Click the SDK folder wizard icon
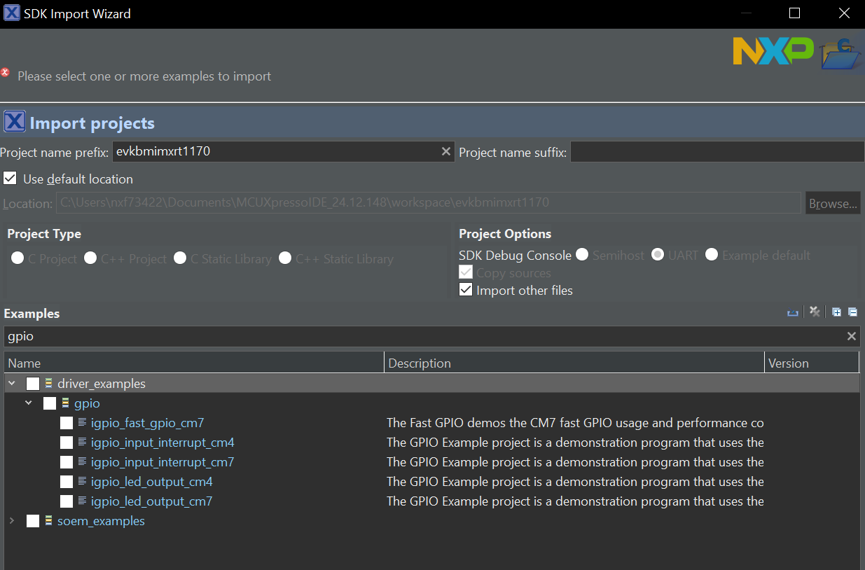 point(840,52)
